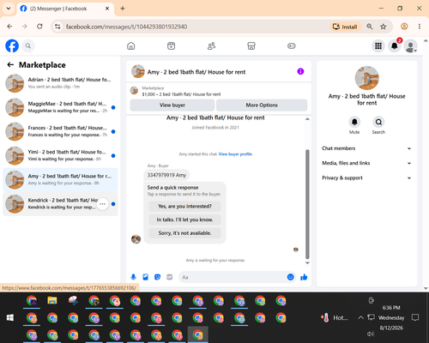Viewport: 429px width, 343px height.
Task: Bookmark this page star icon
Action: pos(383,27)
